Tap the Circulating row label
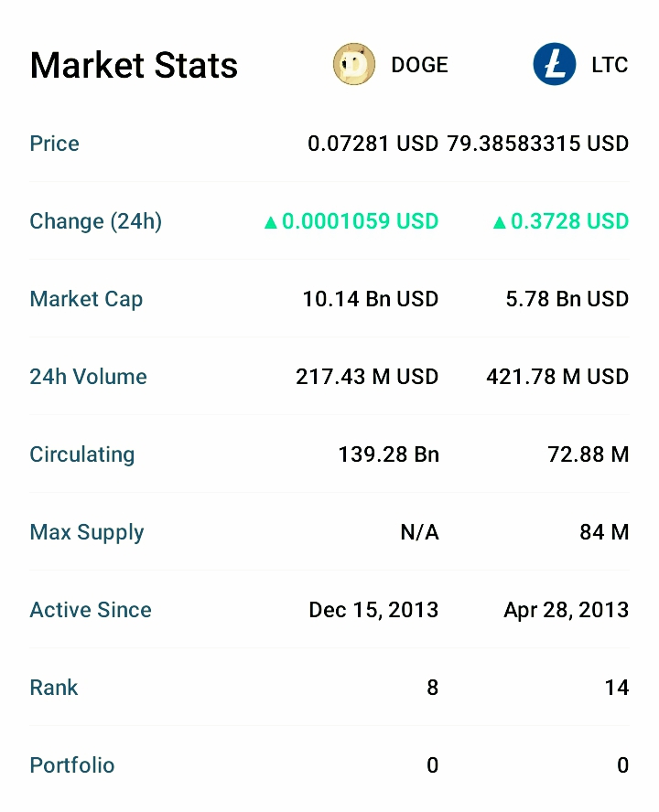 click(82, 454)
